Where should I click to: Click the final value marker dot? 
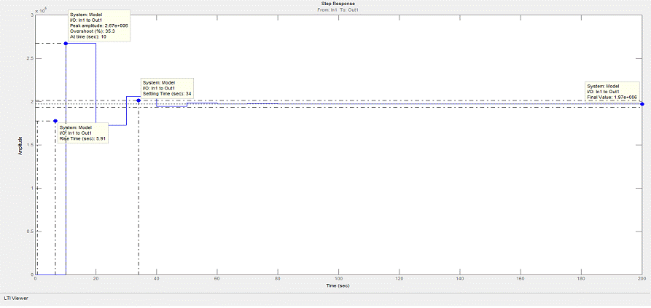(642, 104)
